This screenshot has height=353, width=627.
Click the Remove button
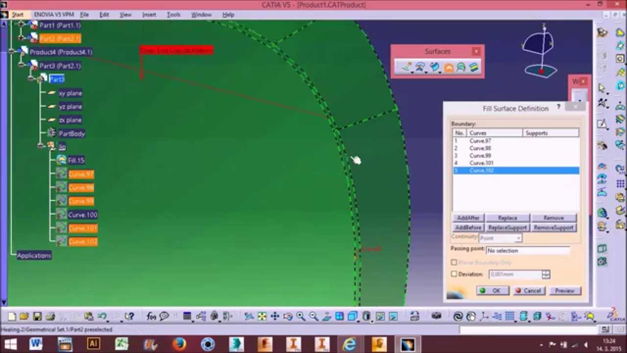tap(554, 218)
